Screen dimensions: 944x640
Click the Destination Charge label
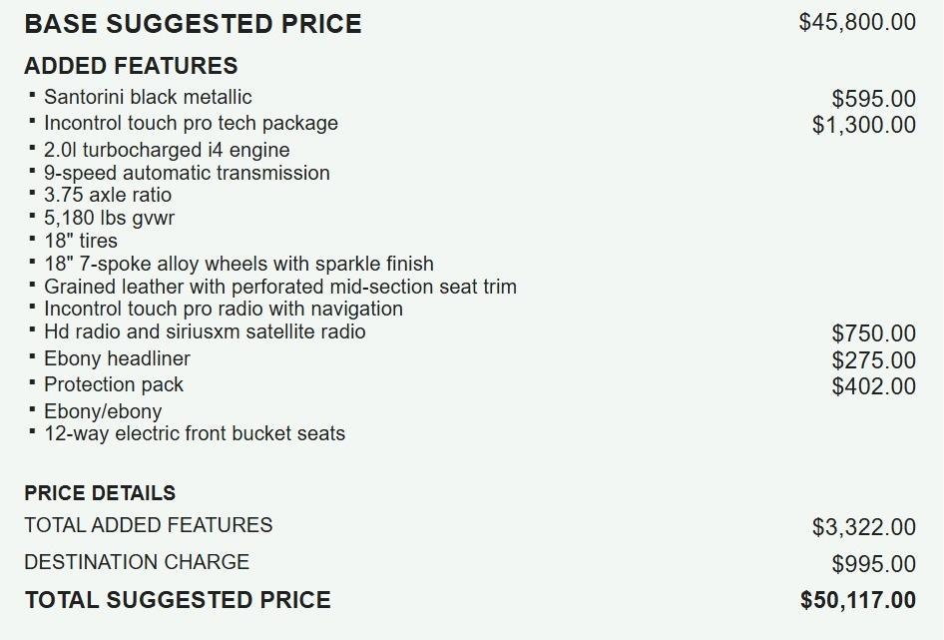click(x=137, y=562)
